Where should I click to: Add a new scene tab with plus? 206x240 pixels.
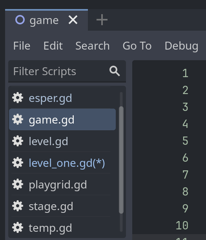point(102,20)
